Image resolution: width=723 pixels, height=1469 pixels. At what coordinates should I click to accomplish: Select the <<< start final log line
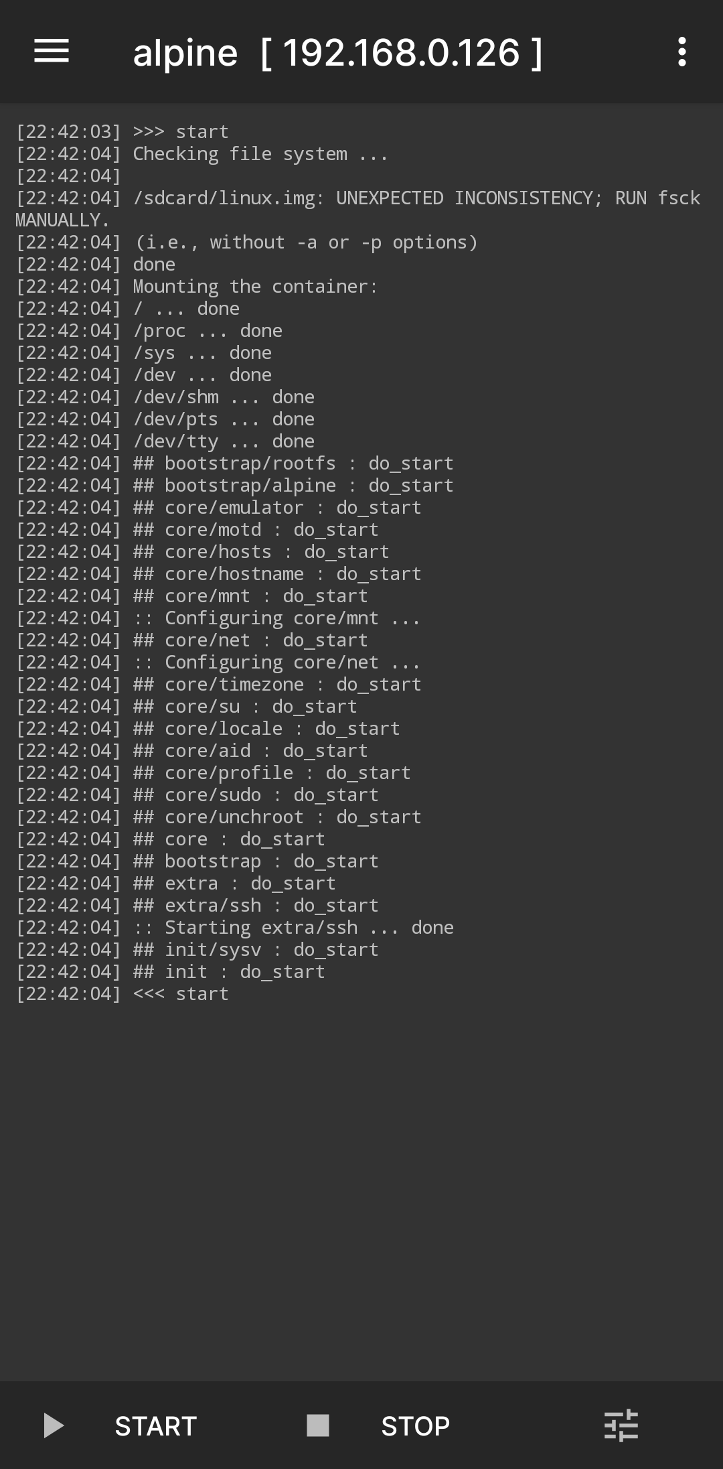(179, 993)
